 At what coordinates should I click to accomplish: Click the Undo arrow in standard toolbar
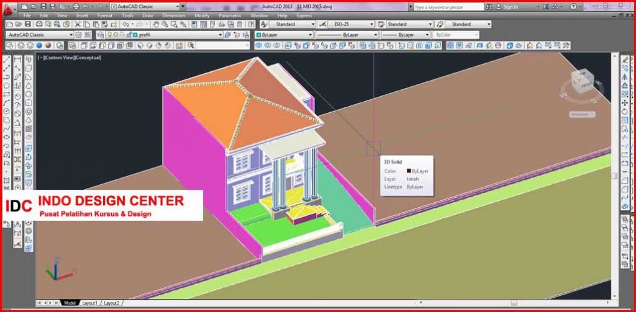(125, 24)
